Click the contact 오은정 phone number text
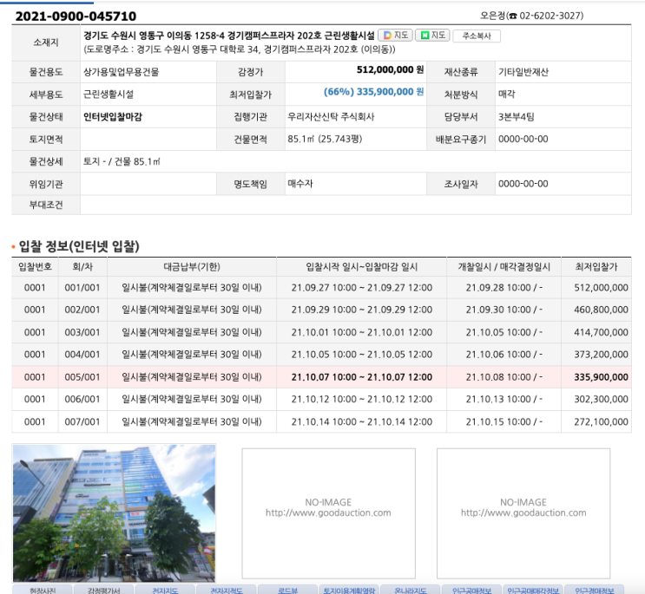This screenshot has width=645, height=594. tap(531, 16)
